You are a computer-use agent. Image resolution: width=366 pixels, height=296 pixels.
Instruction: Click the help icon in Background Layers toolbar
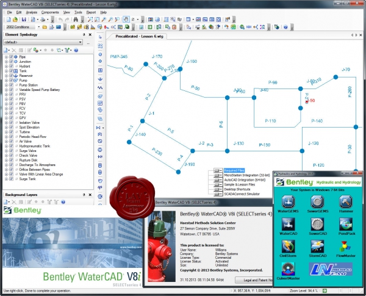pyautogui.click(x=63, y=202)
